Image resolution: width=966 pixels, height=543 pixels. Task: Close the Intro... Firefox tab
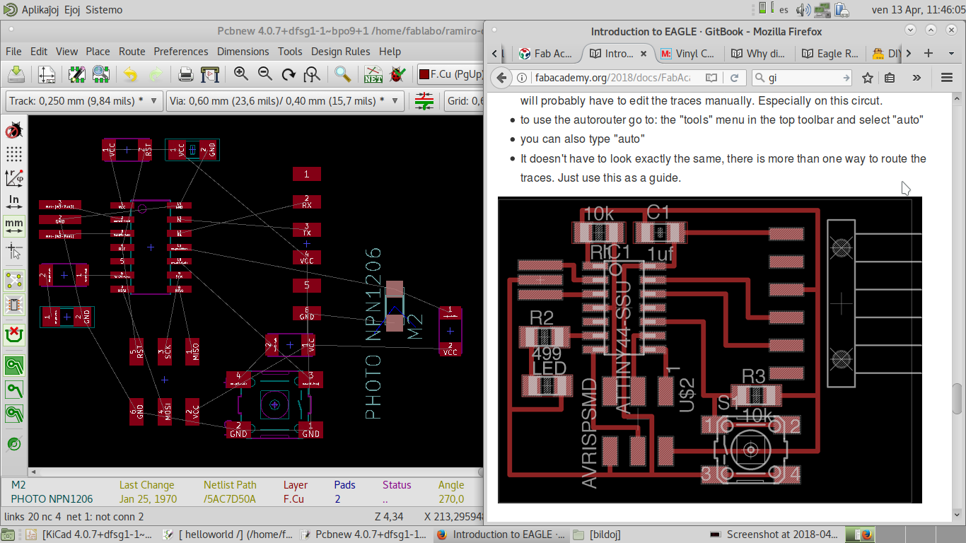644,54
